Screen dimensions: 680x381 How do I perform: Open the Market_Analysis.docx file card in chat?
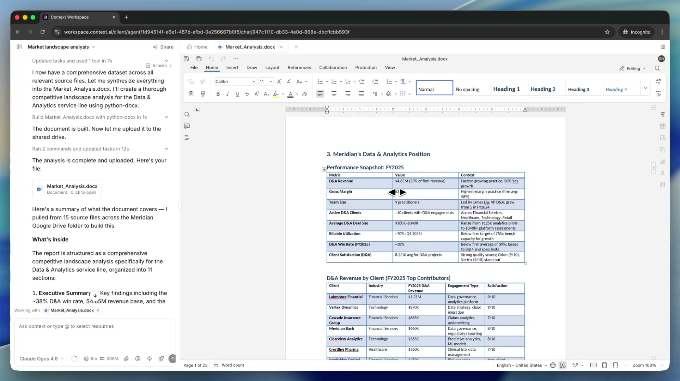(x=67, y=189)
